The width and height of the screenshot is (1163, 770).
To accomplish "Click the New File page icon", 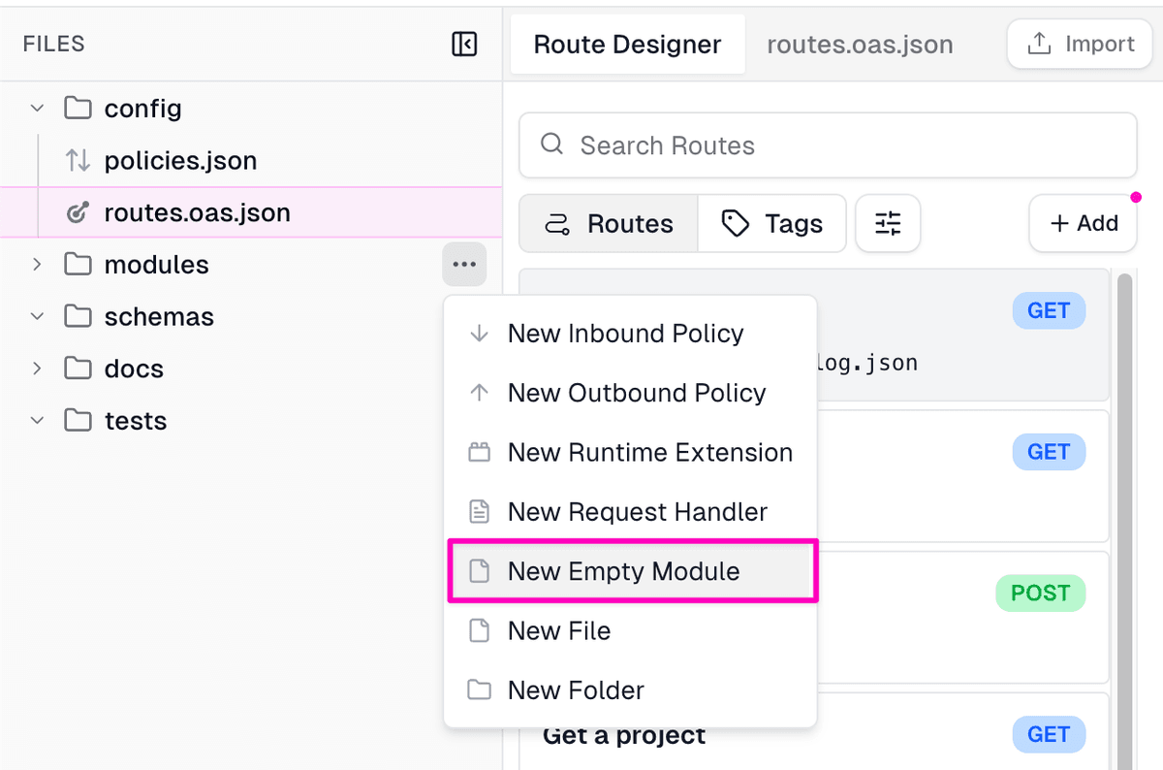I will coord(479,631).
